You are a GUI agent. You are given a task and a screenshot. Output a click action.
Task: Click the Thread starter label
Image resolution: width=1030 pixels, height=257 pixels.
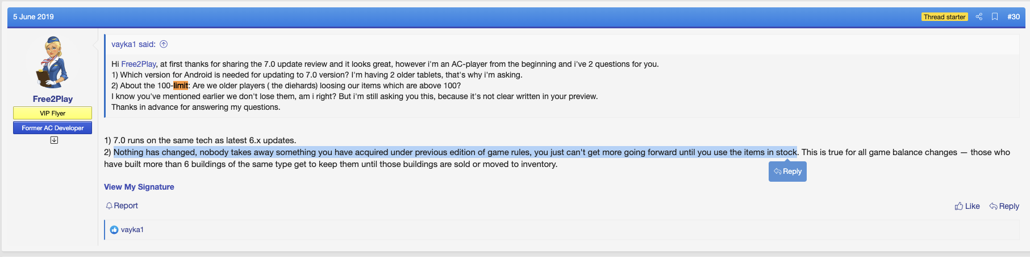tap(944, 17)
